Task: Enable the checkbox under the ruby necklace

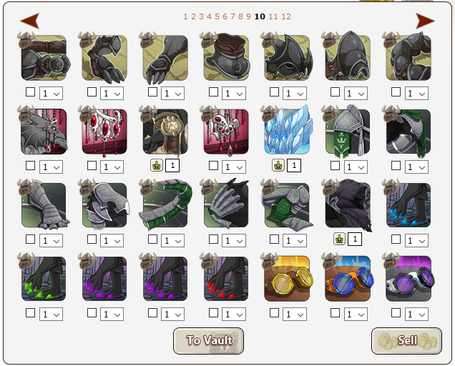Action: [92, 166]
